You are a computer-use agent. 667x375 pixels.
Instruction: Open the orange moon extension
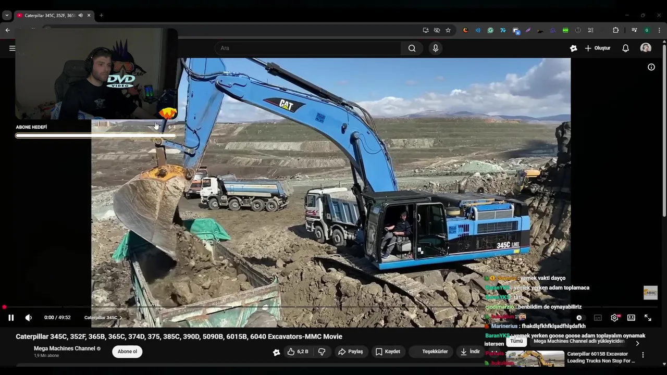(465, 30)
